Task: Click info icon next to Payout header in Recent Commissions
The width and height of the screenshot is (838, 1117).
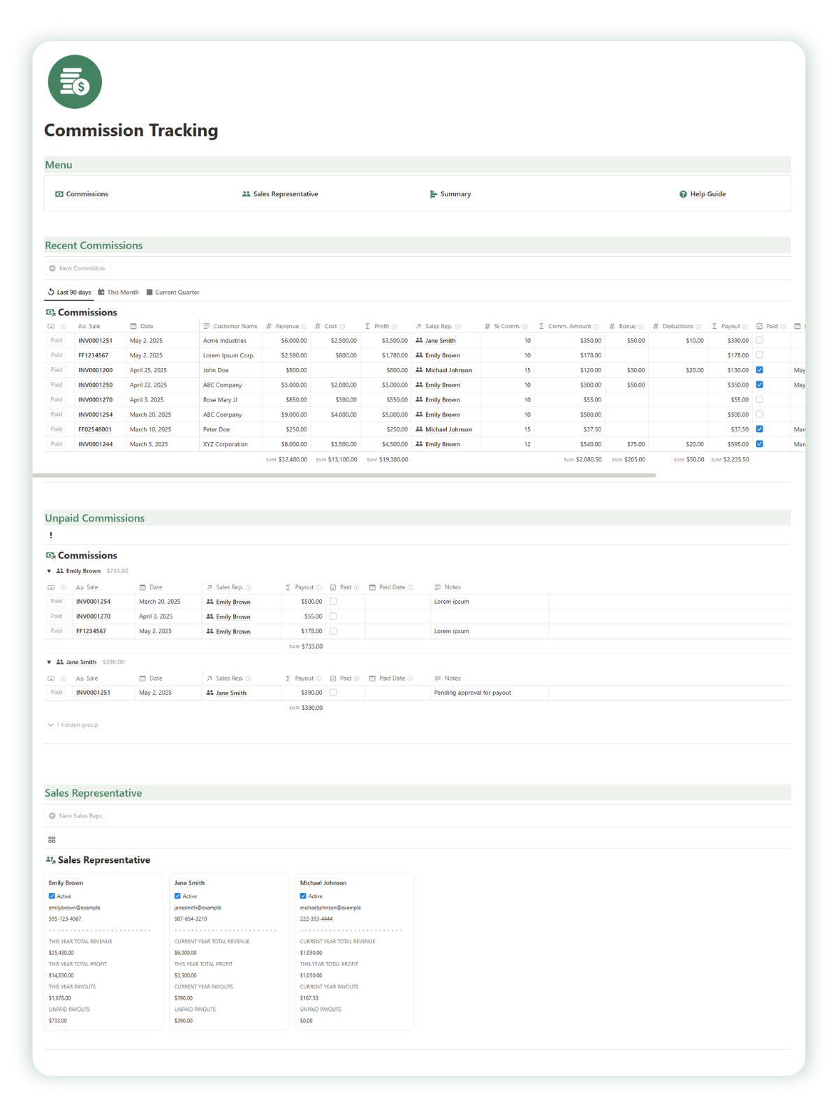Action: (x=745, y=327)
